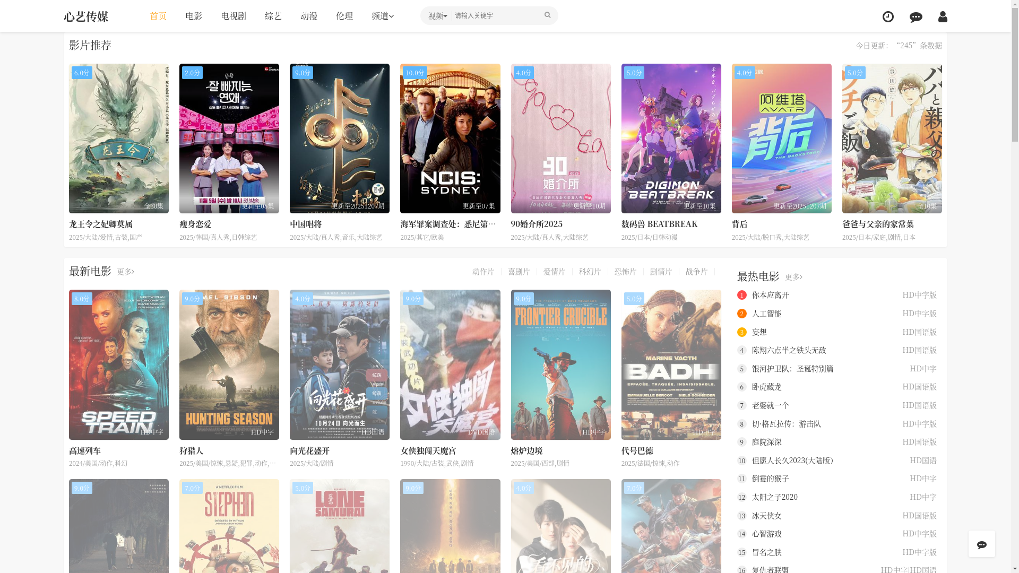
Task: Click the search magnifier icon
Action: (547, 15)
